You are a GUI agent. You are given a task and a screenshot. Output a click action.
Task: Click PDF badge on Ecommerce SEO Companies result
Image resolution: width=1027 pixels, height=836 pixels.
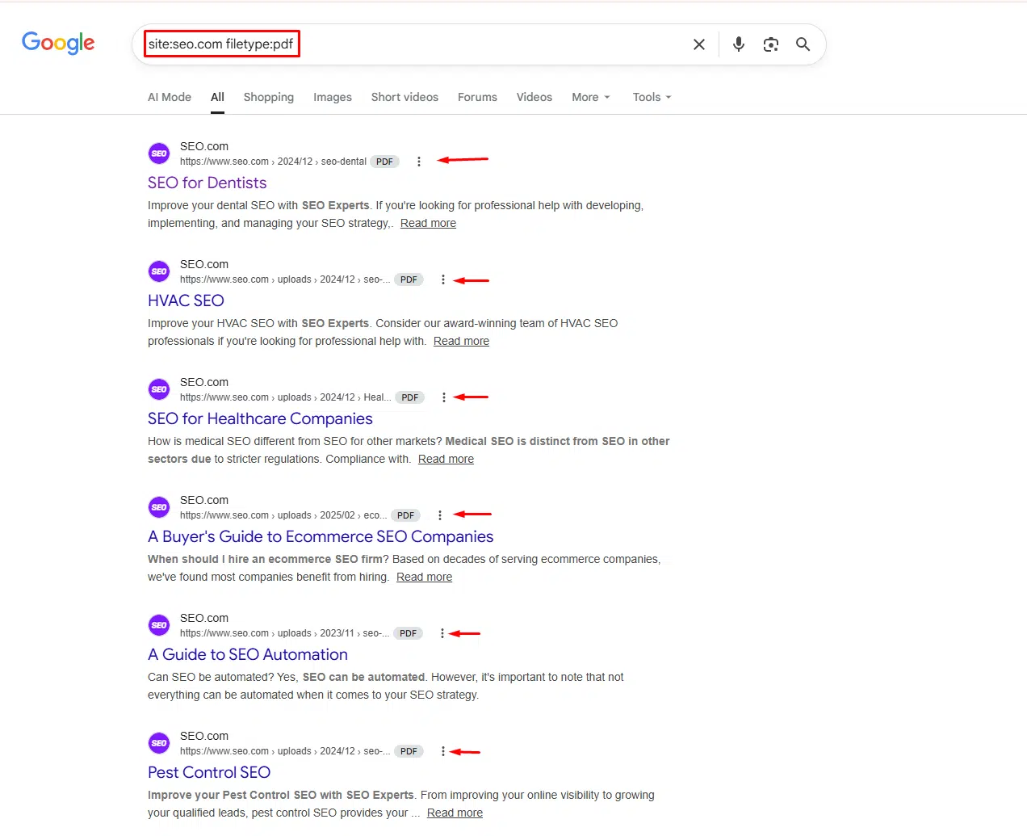pyautogui.click(x=405, y=515)
